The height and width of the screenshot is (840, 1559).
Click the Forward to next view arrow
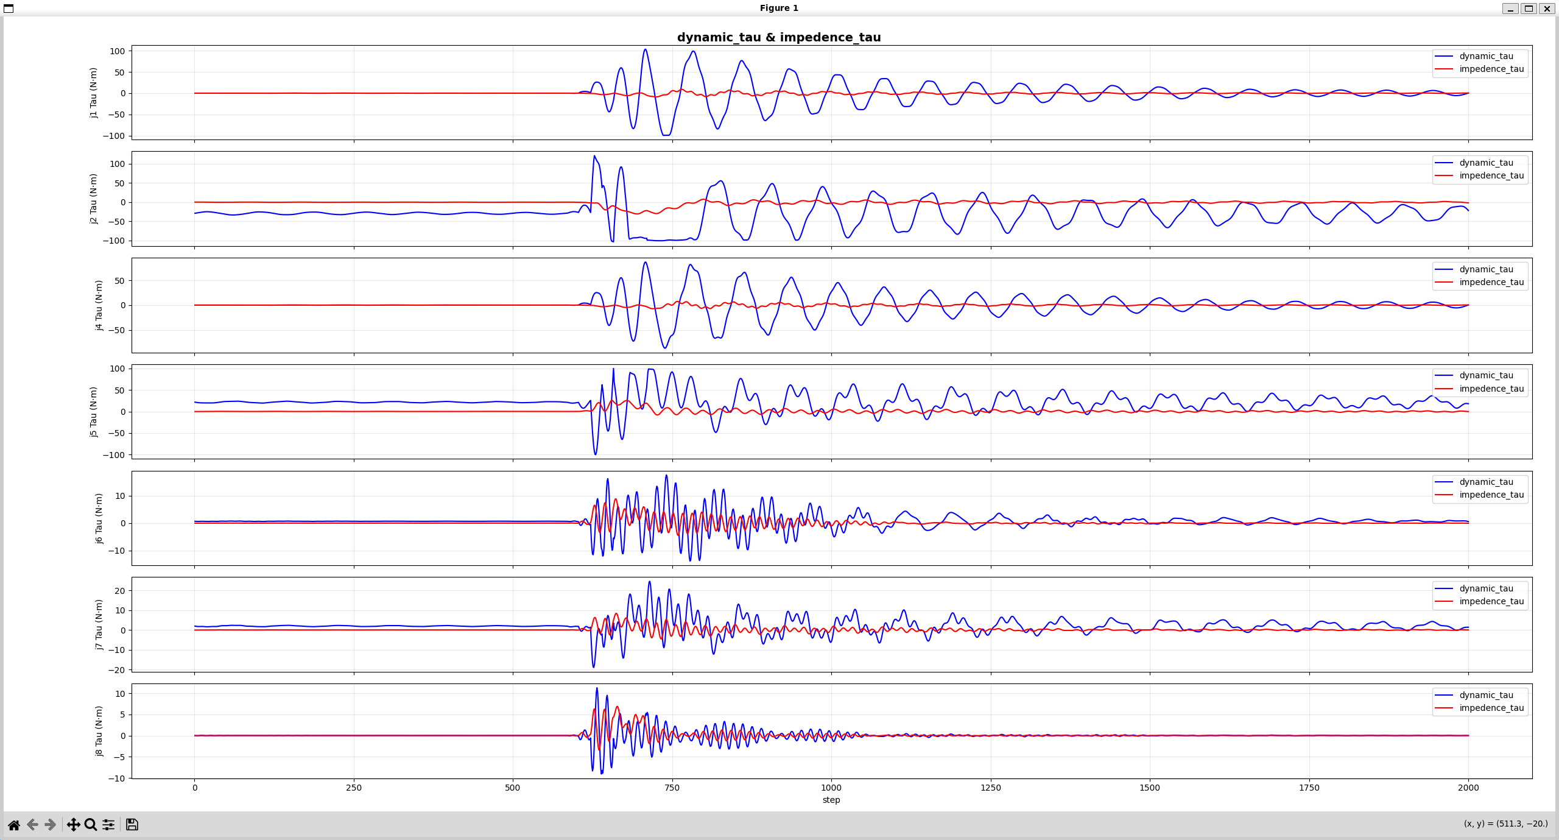pos(51,825)
